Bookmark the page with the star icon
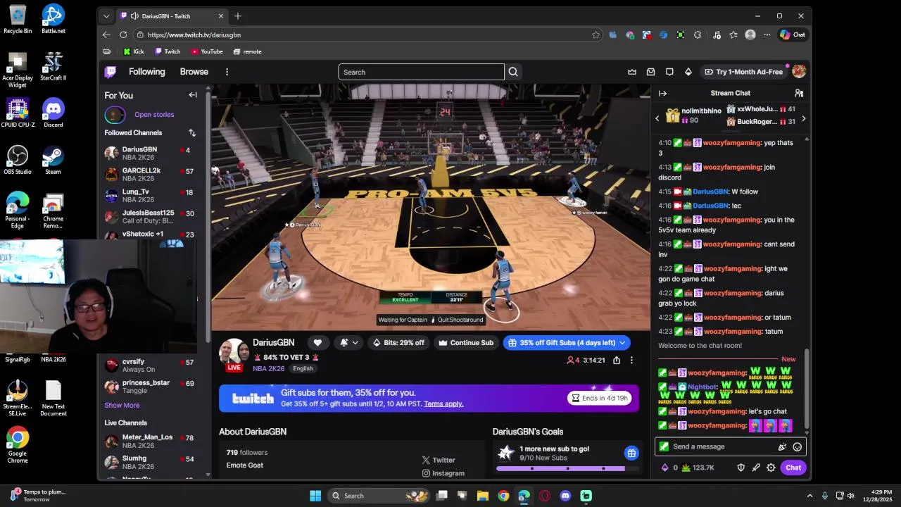Image resolution: width=901 pixels, height=507 pixels. (596, 35)
